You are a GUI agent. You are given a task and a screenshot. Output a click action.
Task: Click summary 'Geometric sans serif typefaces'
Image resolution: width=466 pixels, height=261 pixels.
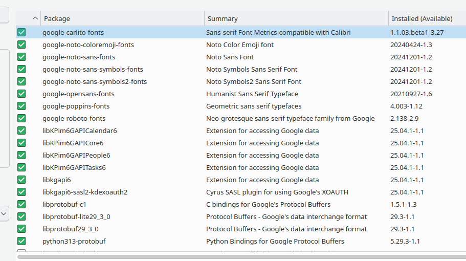tap(254, 106)
